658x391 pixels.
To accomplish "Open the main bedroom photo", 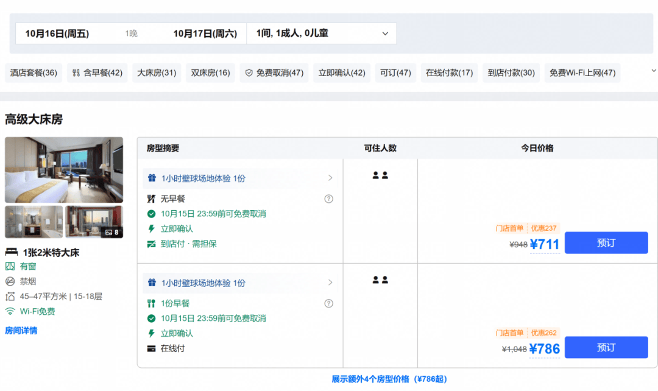I will click(x=64, y=170).
